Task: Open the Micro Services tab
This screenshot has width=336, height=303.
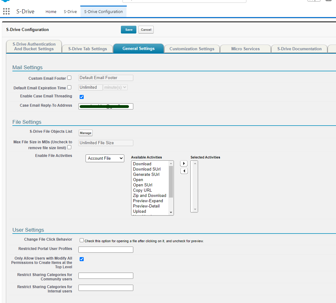Action: pyautogui.click(x=245, y=49)
